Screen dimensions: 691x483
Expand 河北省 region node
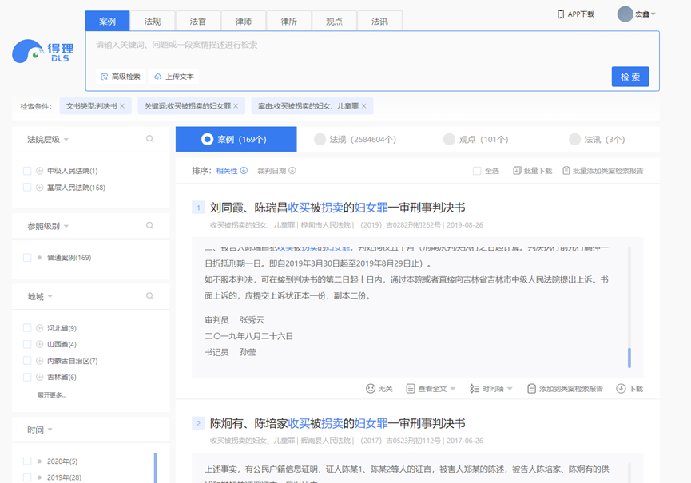point(39,328)
